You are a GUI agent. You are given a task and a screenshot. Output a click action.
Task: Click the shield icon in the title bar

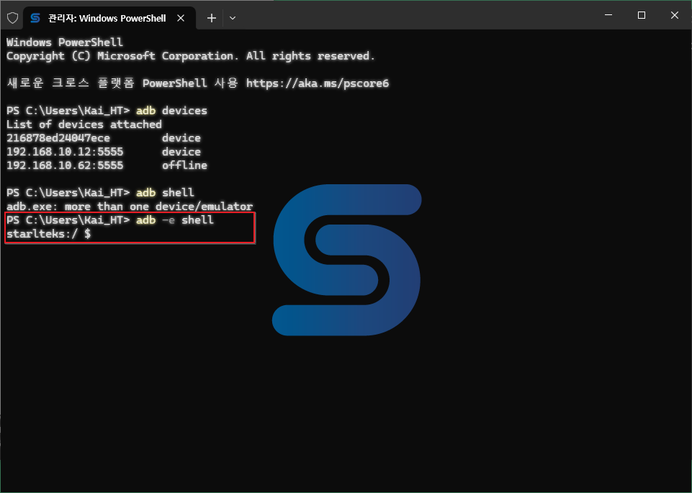[13, 18]
